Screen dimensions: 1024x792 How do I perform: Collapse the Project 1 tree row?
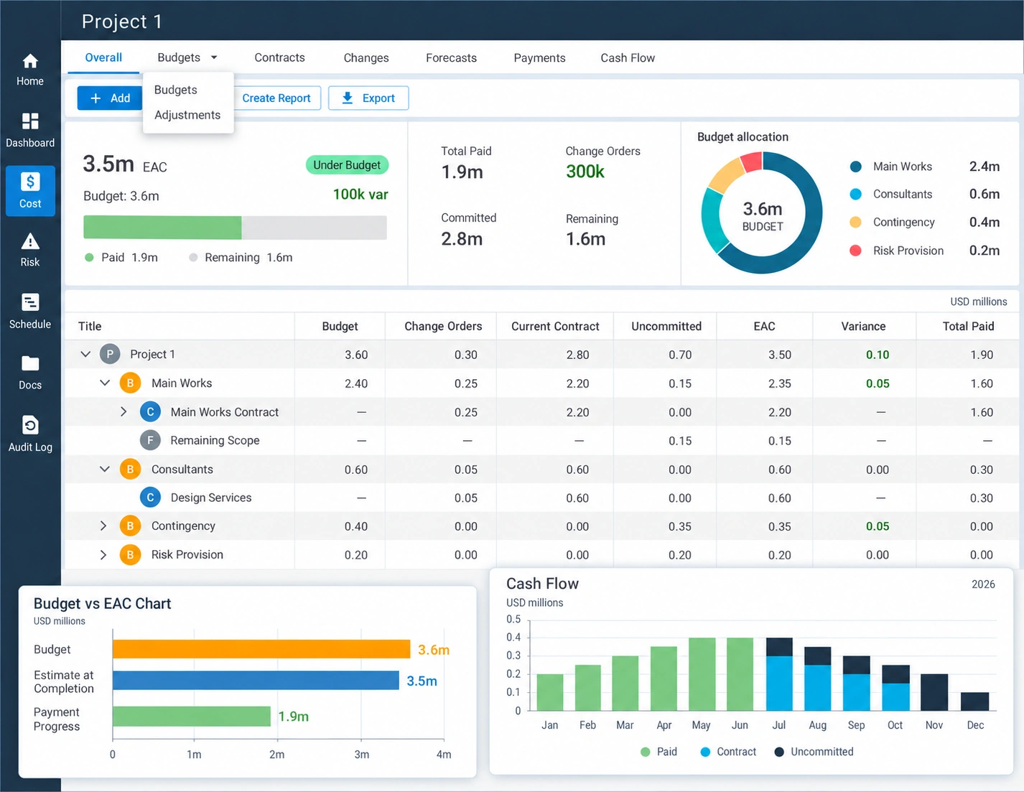point(85,354)
